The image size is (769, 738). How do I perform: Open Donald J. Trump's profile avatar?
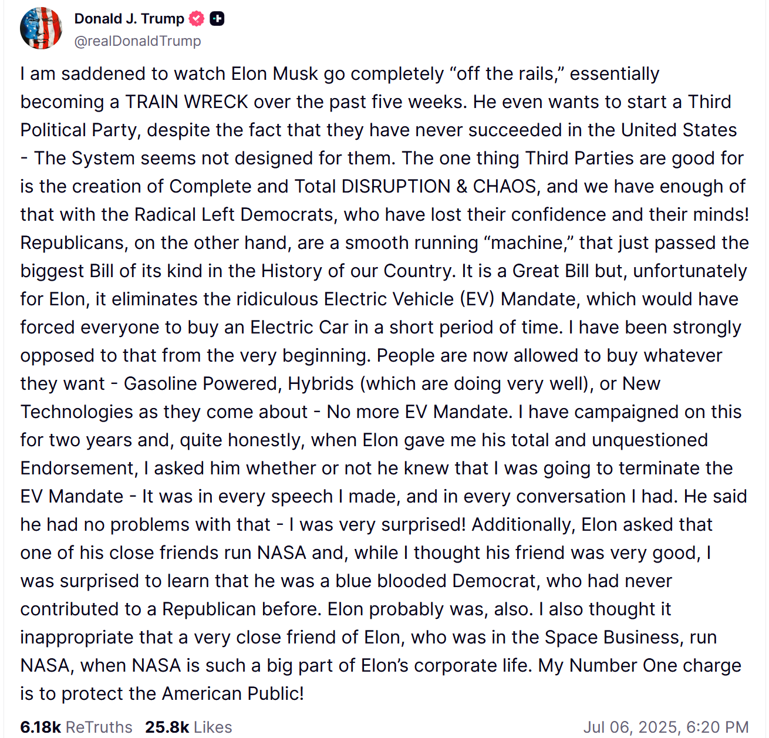pyautogui.click(x=41, y=28)
